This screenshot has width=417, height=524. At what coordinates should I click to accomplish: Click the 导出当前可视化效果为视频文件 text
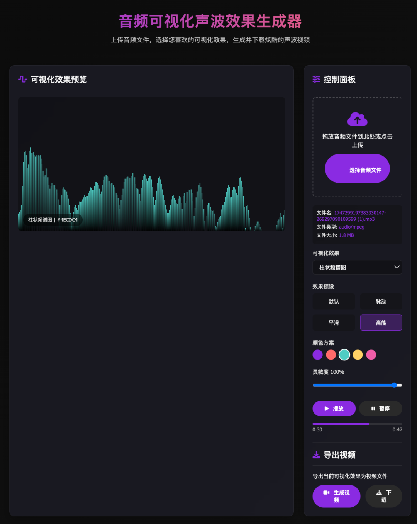click(x=350, y=476)
